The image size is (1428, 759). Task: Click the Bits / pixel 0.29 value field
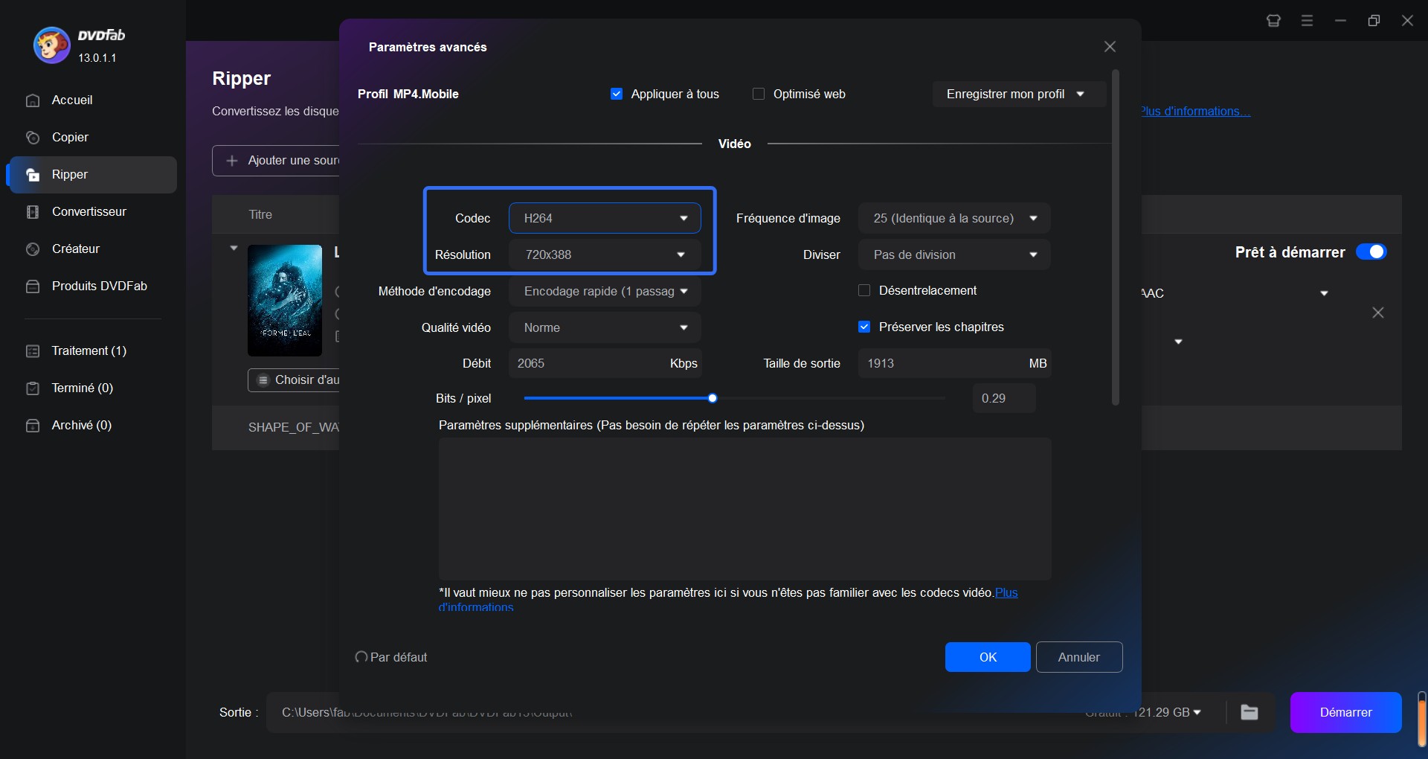click(x=1004, y=398)
